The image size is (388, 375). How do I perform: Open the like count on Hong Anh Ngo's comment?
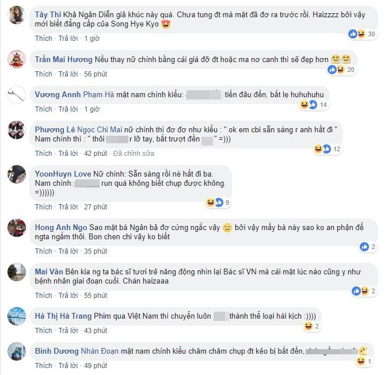pos(368,247)
